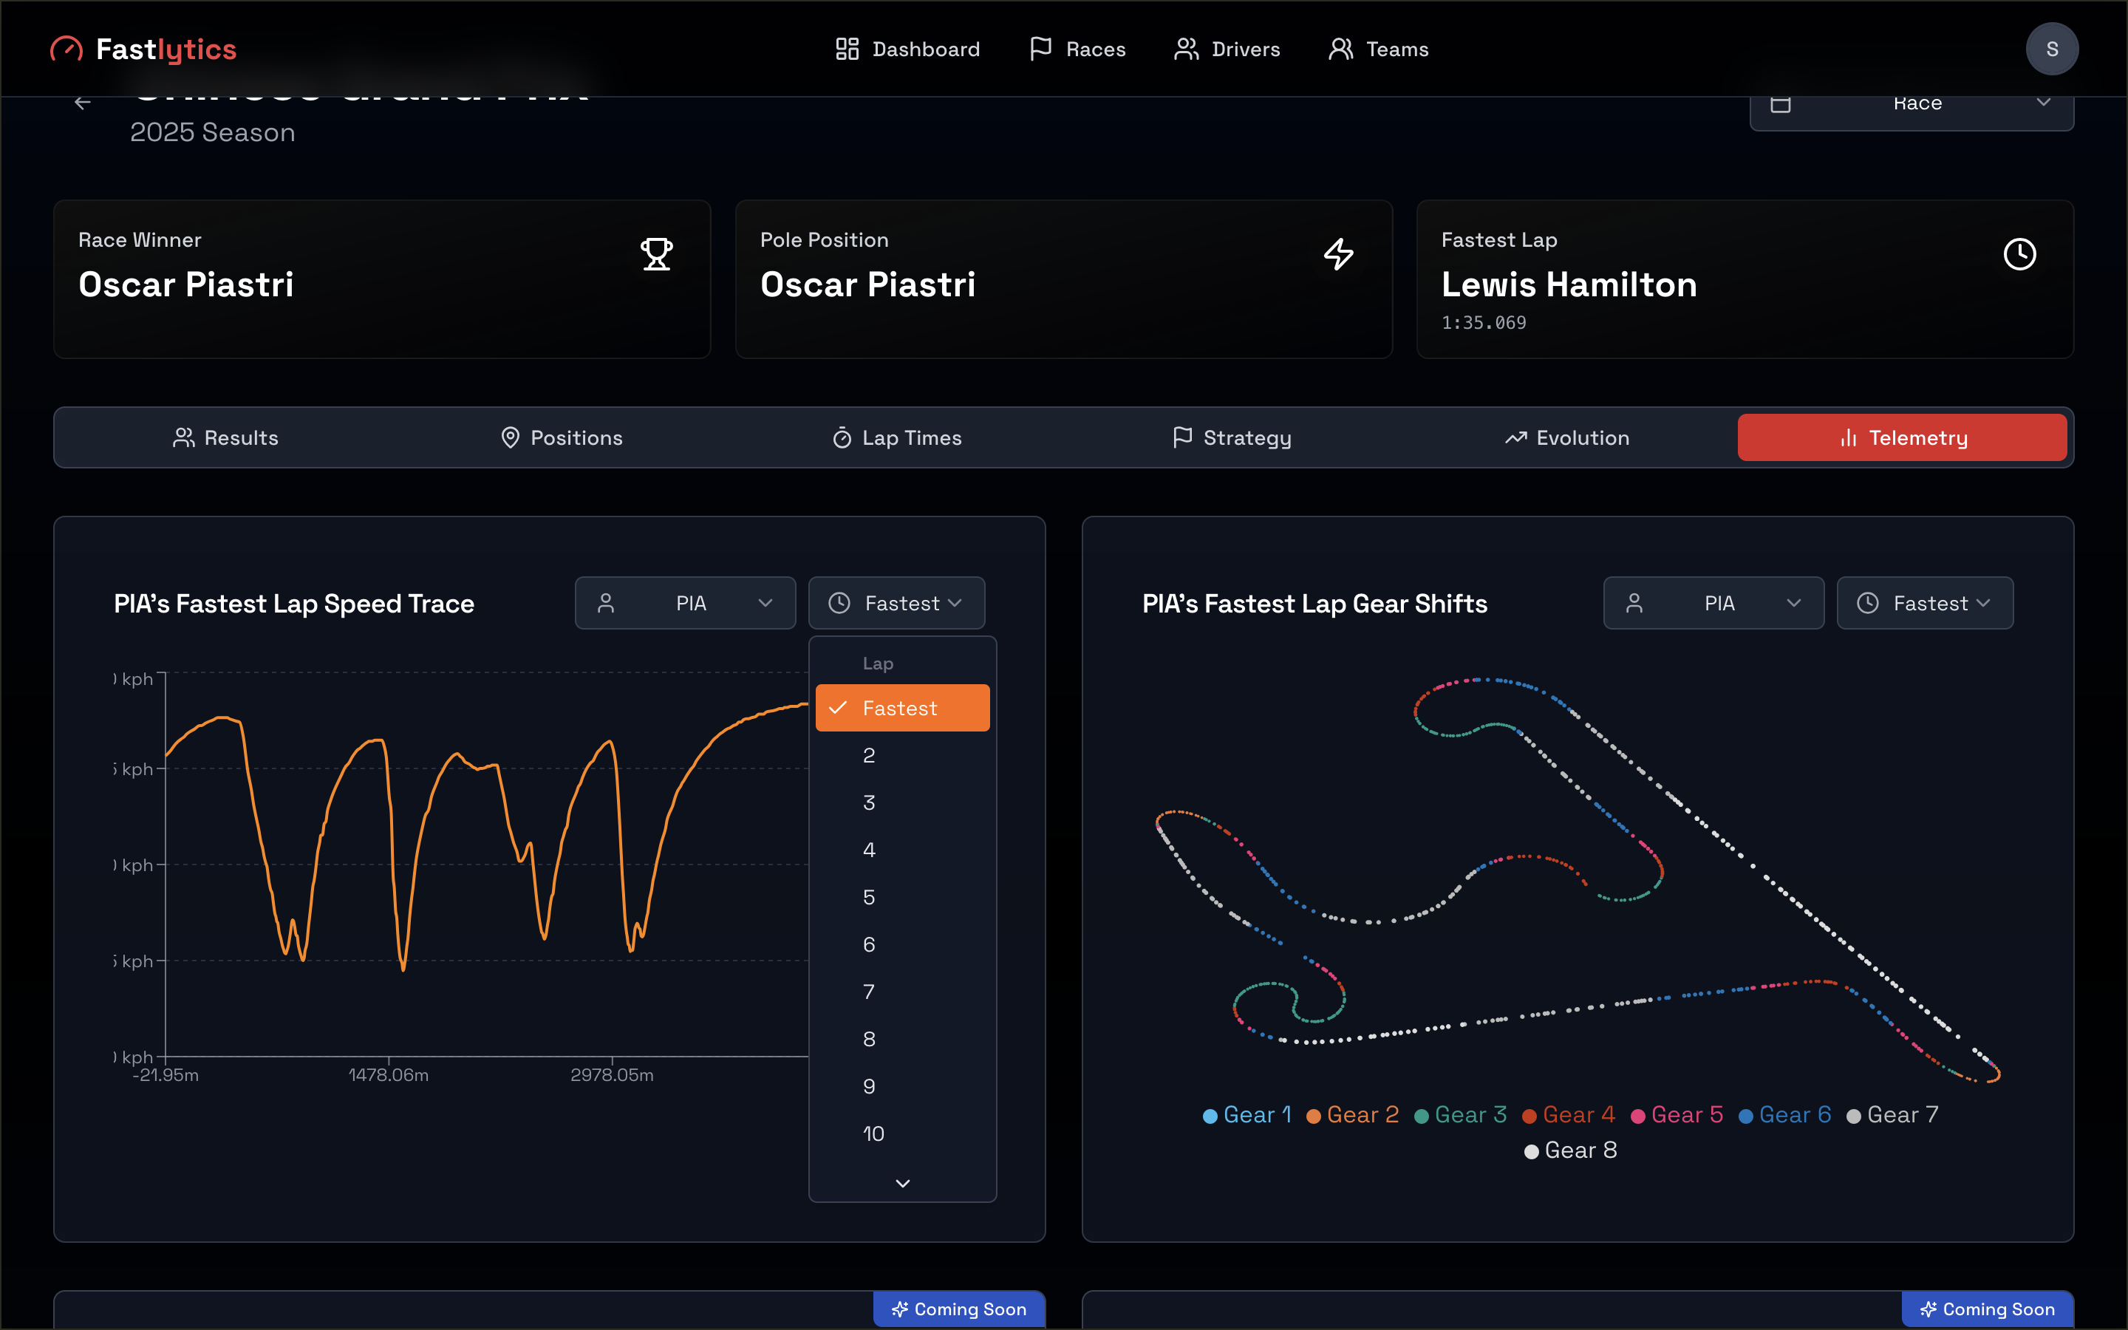This screenshot has height=1330, width=2128.
Task: Toggle Gear 5 legend entry
Action: (x=1677, y=1116)
